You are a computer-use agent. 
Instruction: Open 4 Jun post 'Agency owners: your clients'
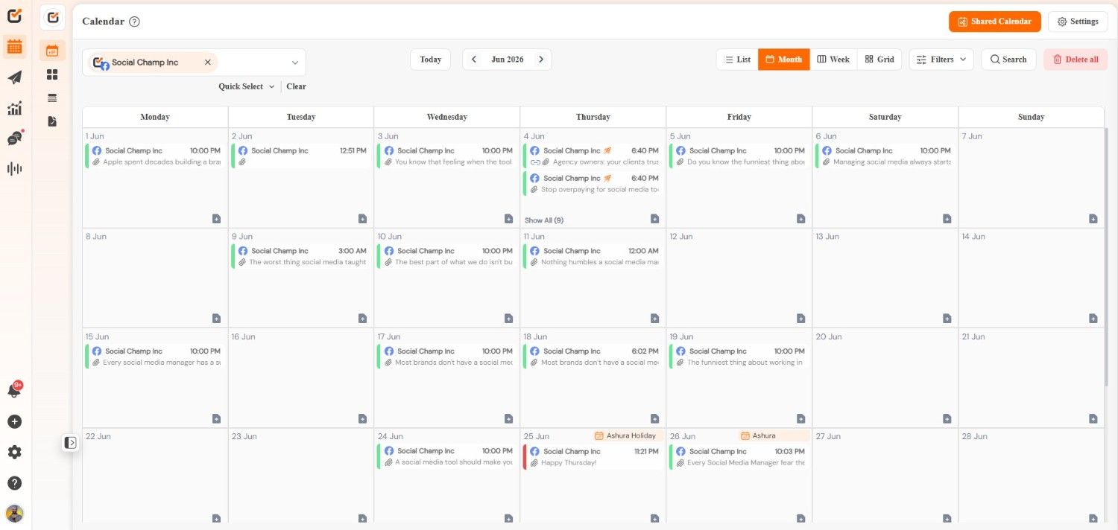click(x=593, y=156)
